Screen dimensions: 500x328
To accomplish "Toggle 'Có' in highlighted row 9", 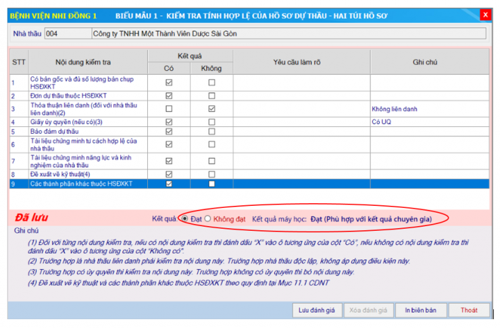I will pos(169,184).
